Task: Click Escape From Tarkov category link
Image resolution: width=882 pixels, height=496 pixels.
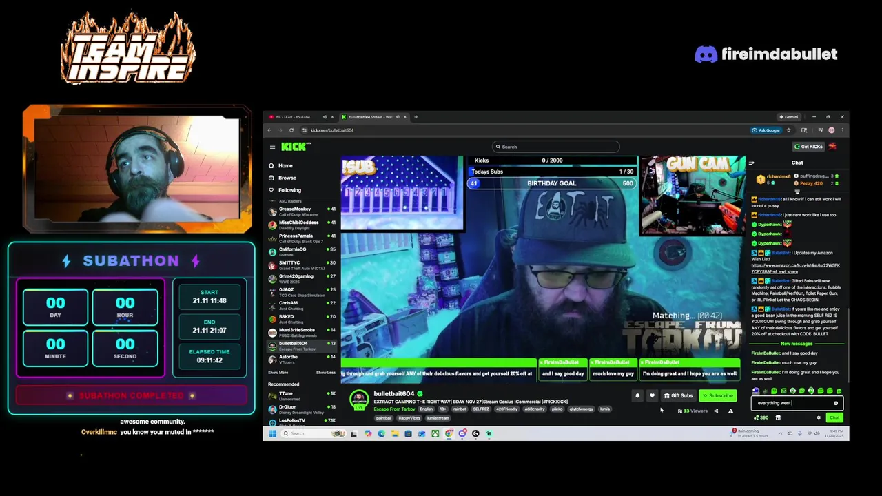Action: [394, 409]
